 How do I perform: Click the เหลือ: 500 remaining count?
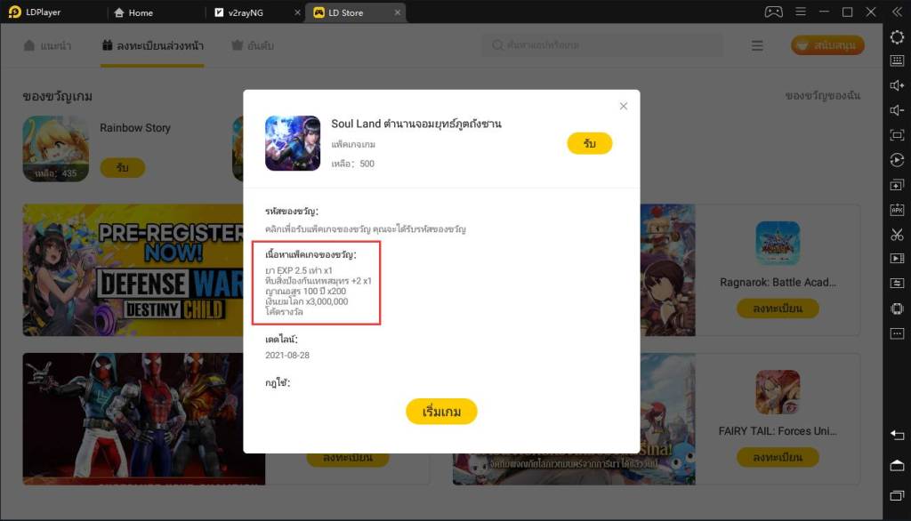[x=352, y=164]
